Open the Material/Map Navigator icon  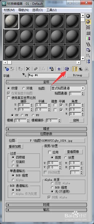click(88, 61)
